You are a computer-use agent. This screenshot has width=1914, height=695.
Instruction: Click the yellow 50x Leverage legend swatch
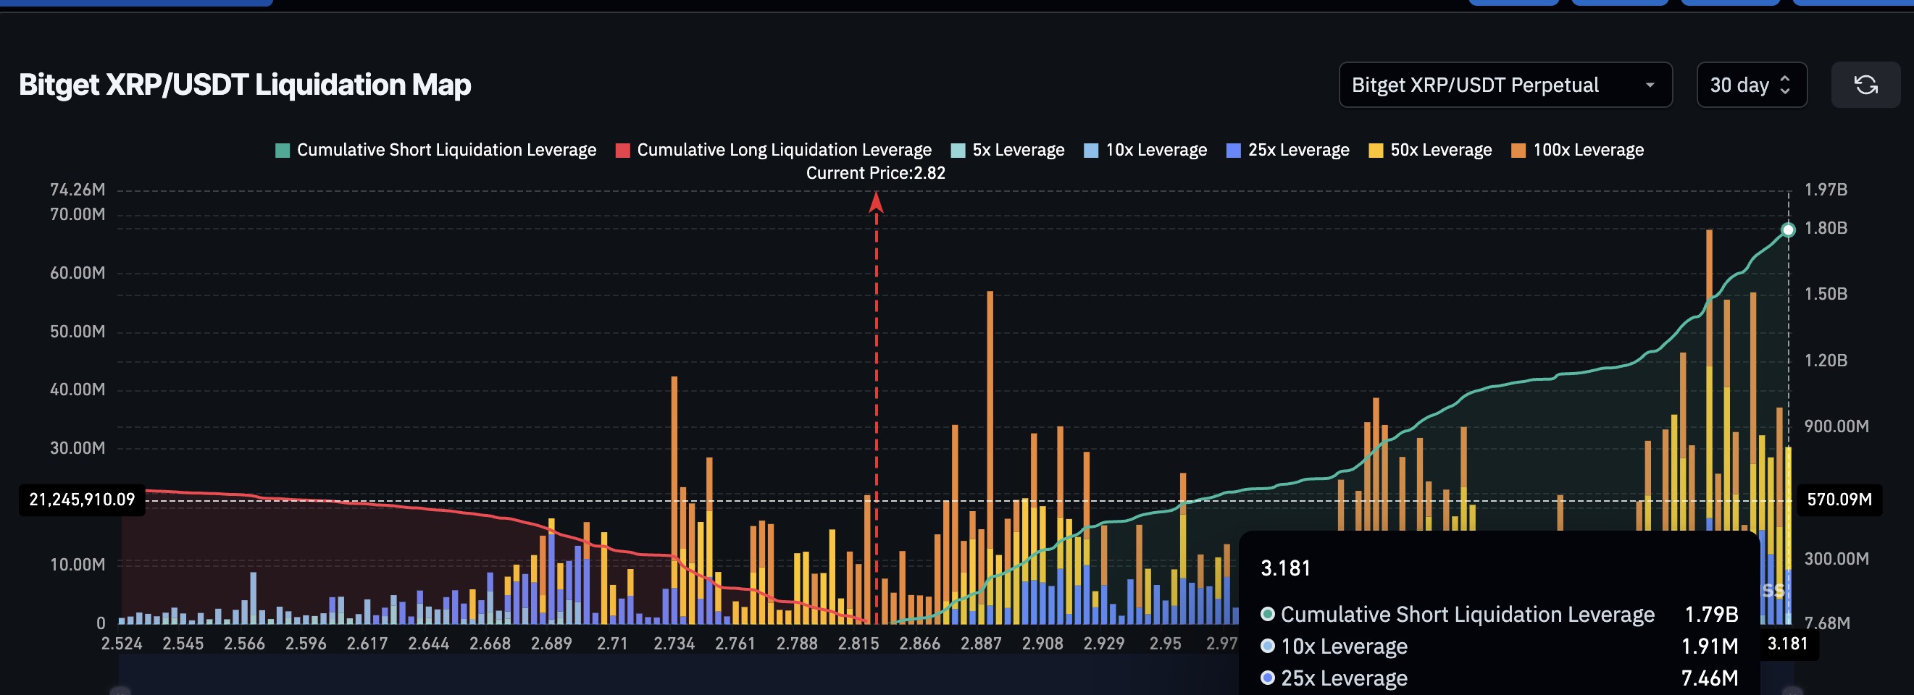click(1376, 151)
